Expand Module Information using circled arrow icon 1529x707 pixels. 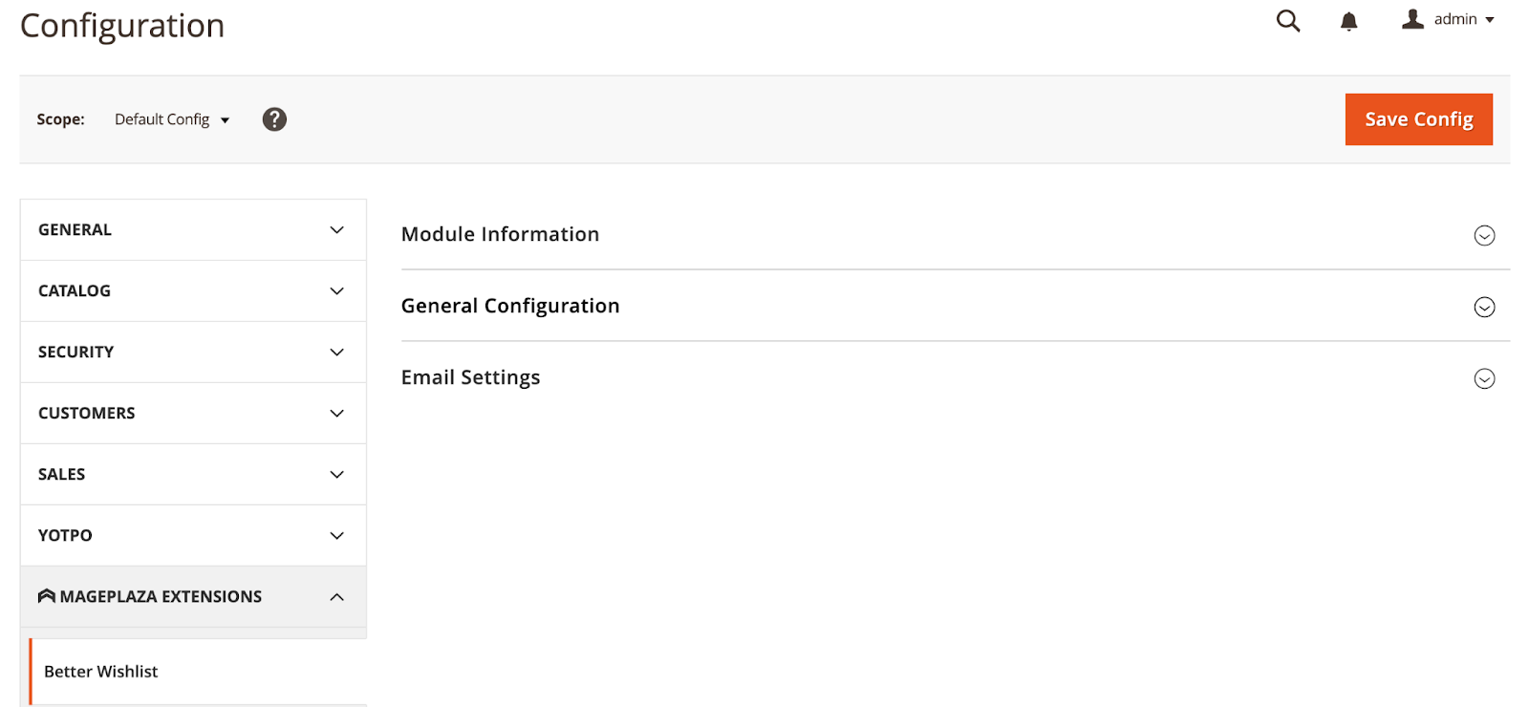pos(1484,236)
